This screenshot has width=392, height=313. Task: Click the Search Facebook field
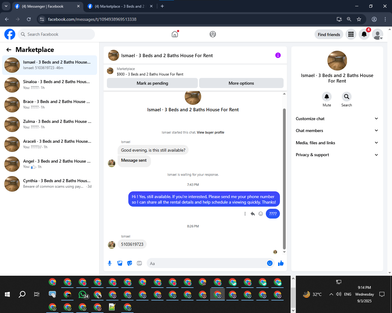56,34
